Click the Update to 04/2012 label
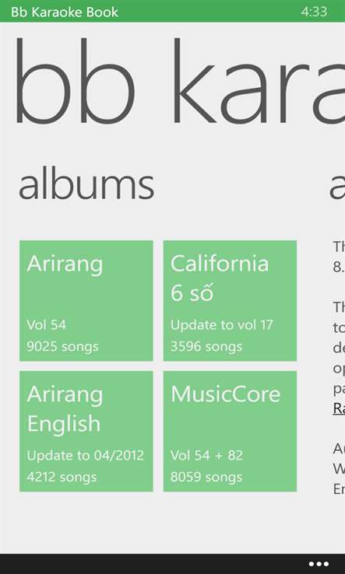Image resolution: width=345 pixels, height=574 pixels. coord(85,455)
